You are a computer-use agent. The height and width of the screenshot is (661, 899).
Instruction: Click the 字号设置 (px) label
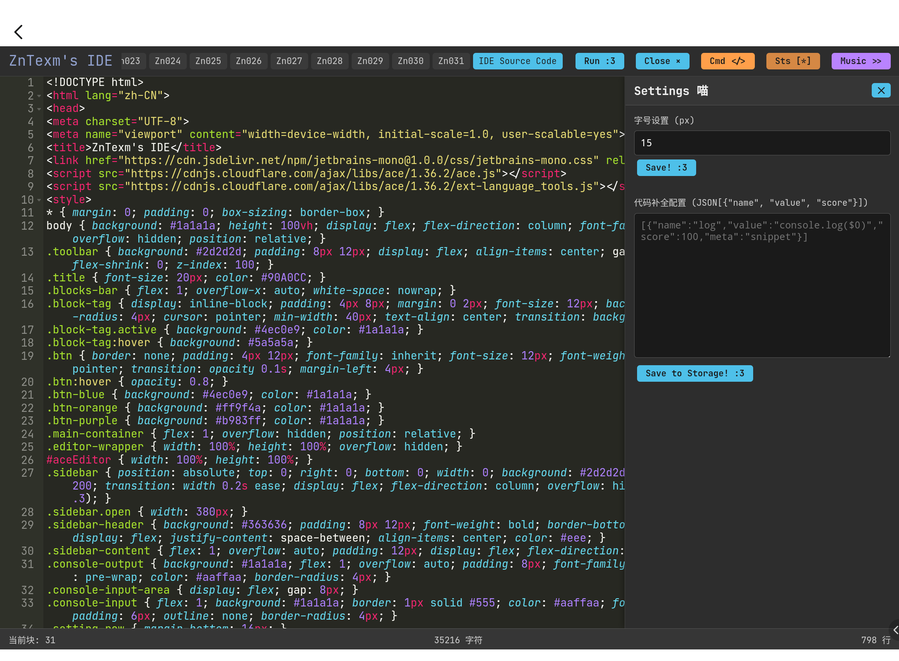tap(664, 121)
